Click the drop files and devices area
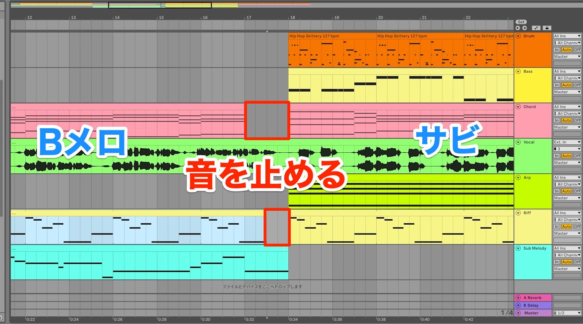 pos(262,287)
